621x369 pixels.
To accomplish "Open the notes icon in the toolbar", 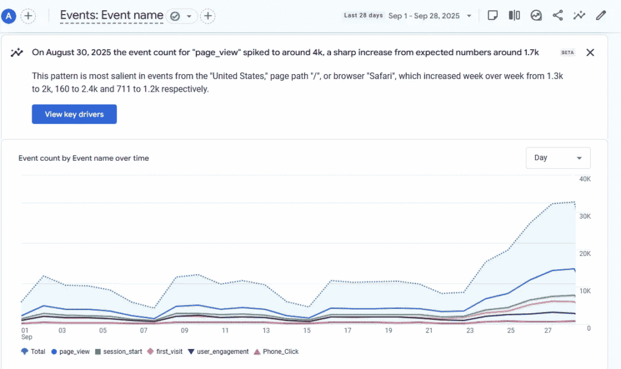I will click(x=492, y=15).
